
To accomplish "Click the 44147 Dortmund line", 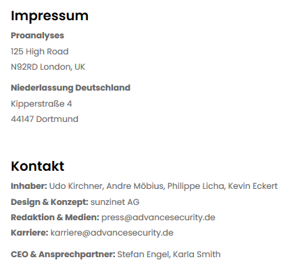I will [45, 119].
